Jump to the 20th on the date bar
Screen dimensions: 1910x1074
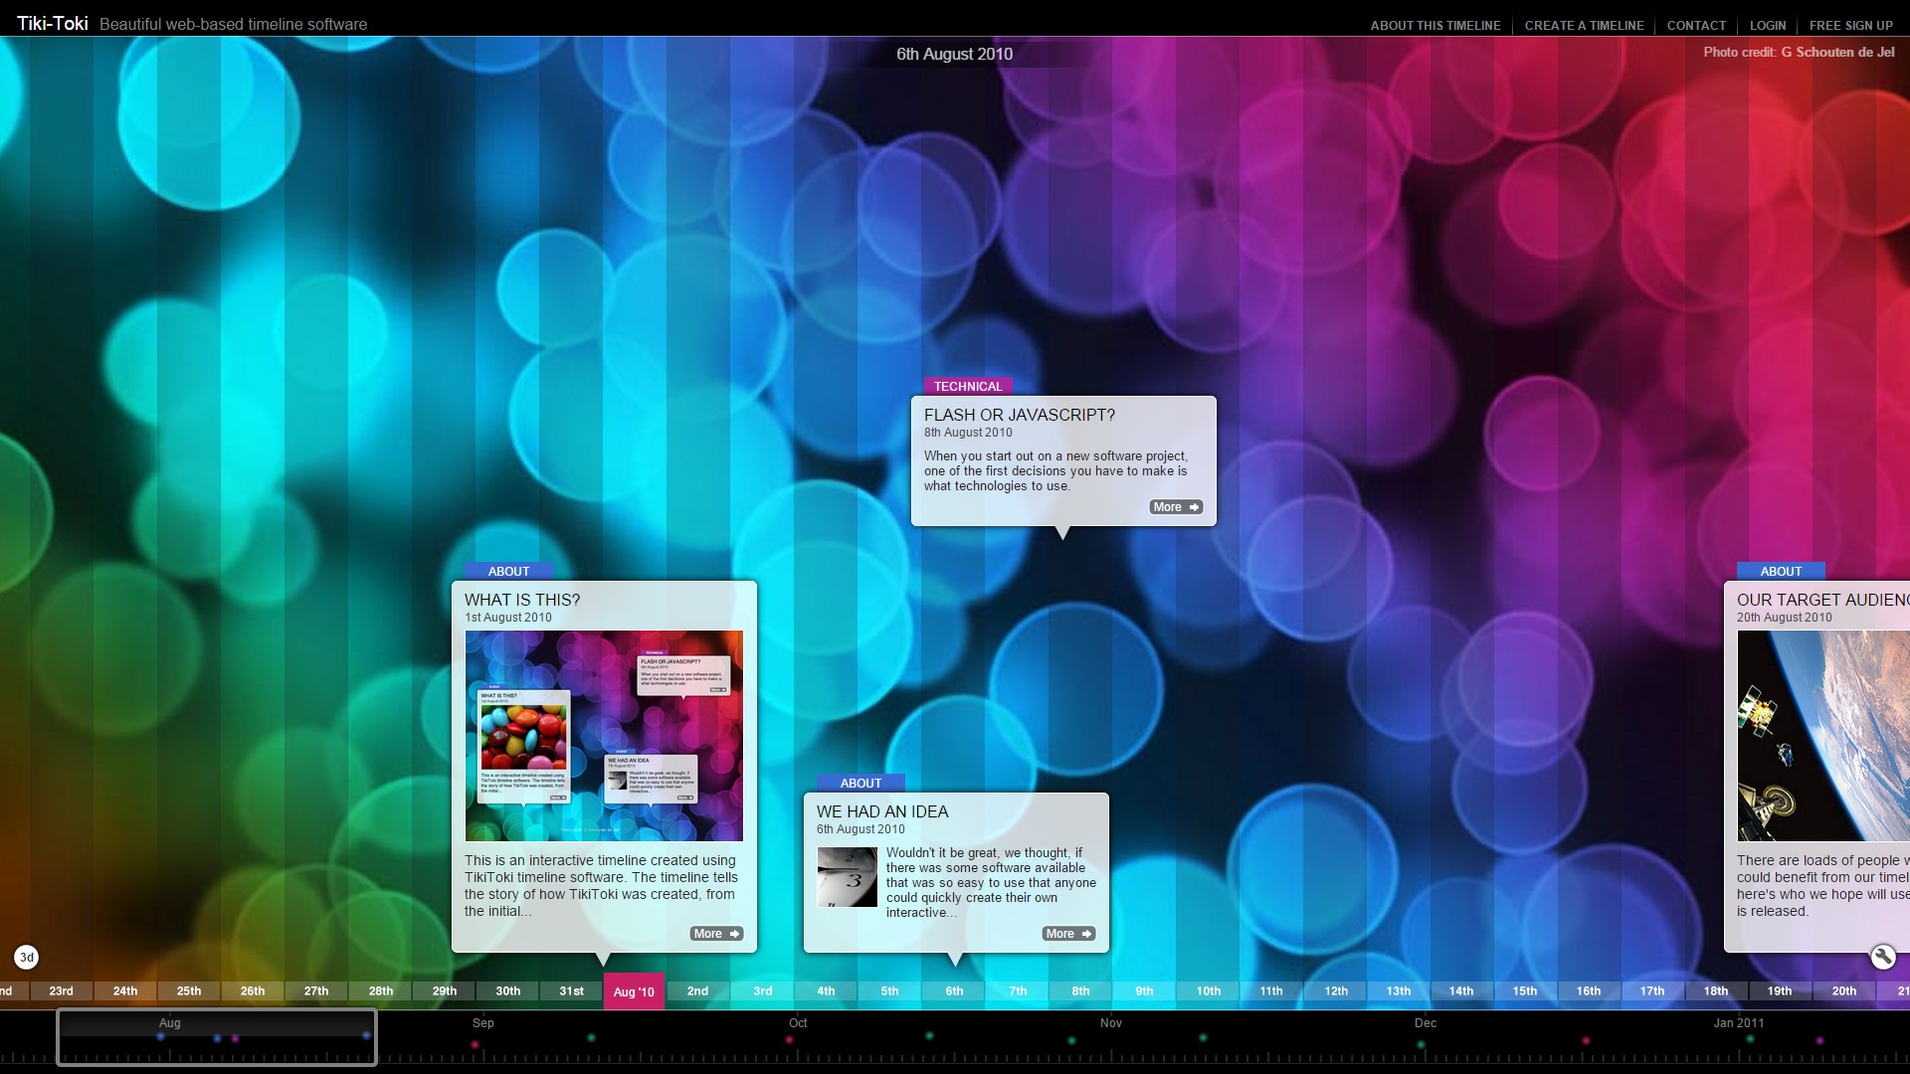[x=1843, y=990]
